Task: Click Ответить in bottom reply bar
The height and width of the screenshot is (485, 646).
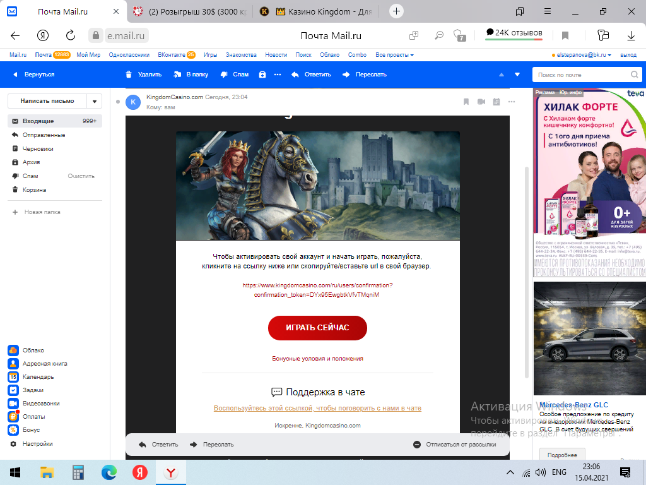Action: click(158, 445)
